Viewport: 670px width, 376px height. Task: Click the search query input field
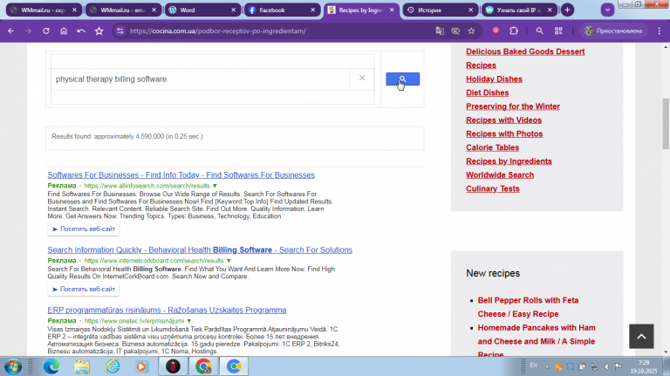(201, 79)
